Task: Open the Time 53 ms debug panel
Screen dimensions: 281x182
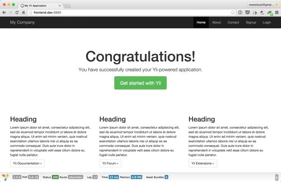Action: coord(110,177)
